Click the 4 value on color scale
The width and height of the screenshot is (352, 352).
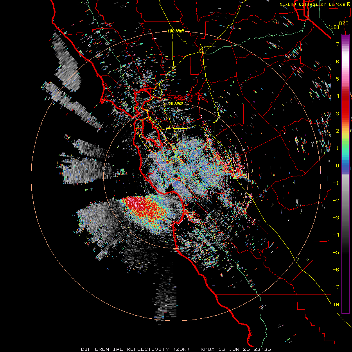[338, 96]
